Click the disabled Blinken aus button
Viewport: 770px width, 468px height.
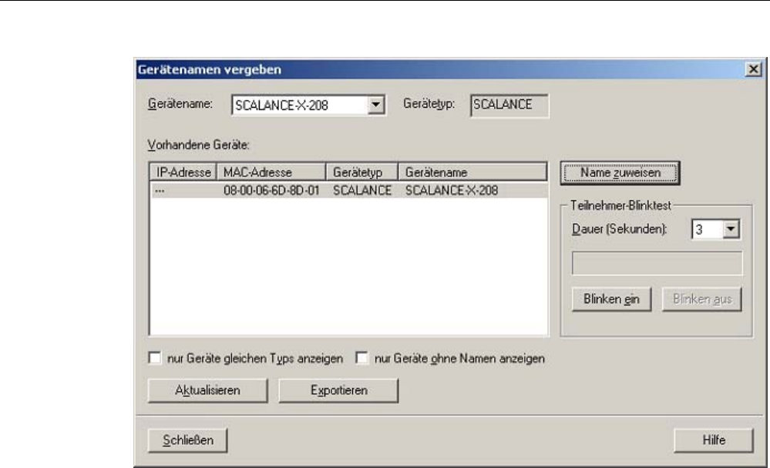coord(701,299)
